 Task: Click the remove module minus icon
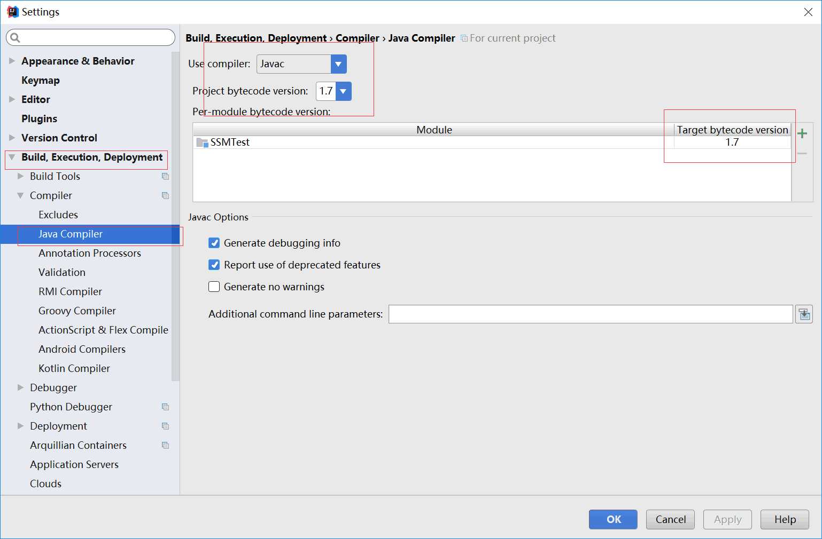point(802,154)
